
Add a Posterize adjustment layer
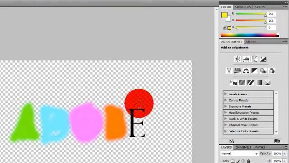click(242, 82)
